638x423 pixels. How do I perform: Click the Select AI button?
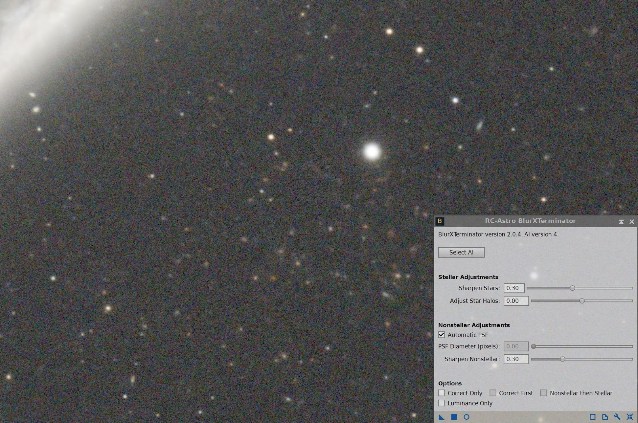[461, 252]
